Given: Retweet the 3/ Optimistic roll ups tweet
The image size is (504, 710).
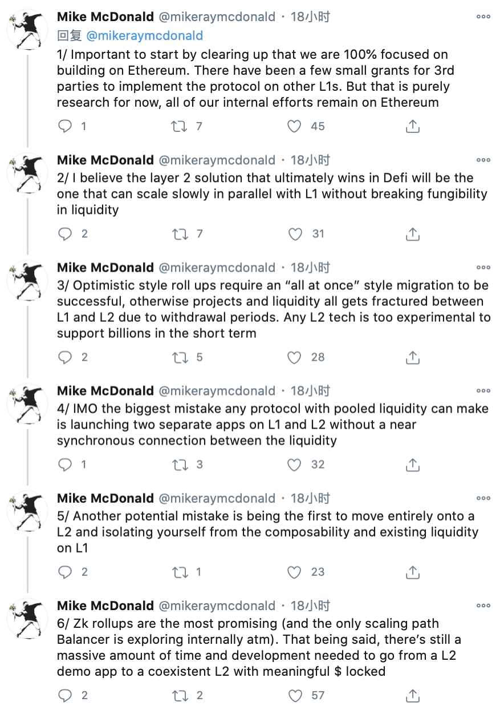Looking at the screenshot, I should pos(180,357).
